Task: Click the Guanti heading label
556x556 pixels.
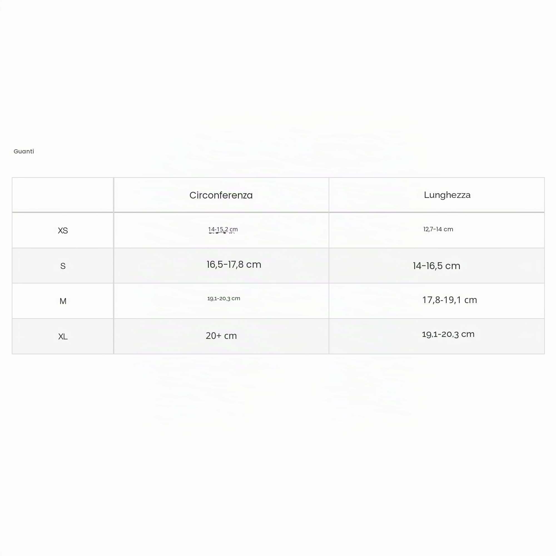Action: 24,152
